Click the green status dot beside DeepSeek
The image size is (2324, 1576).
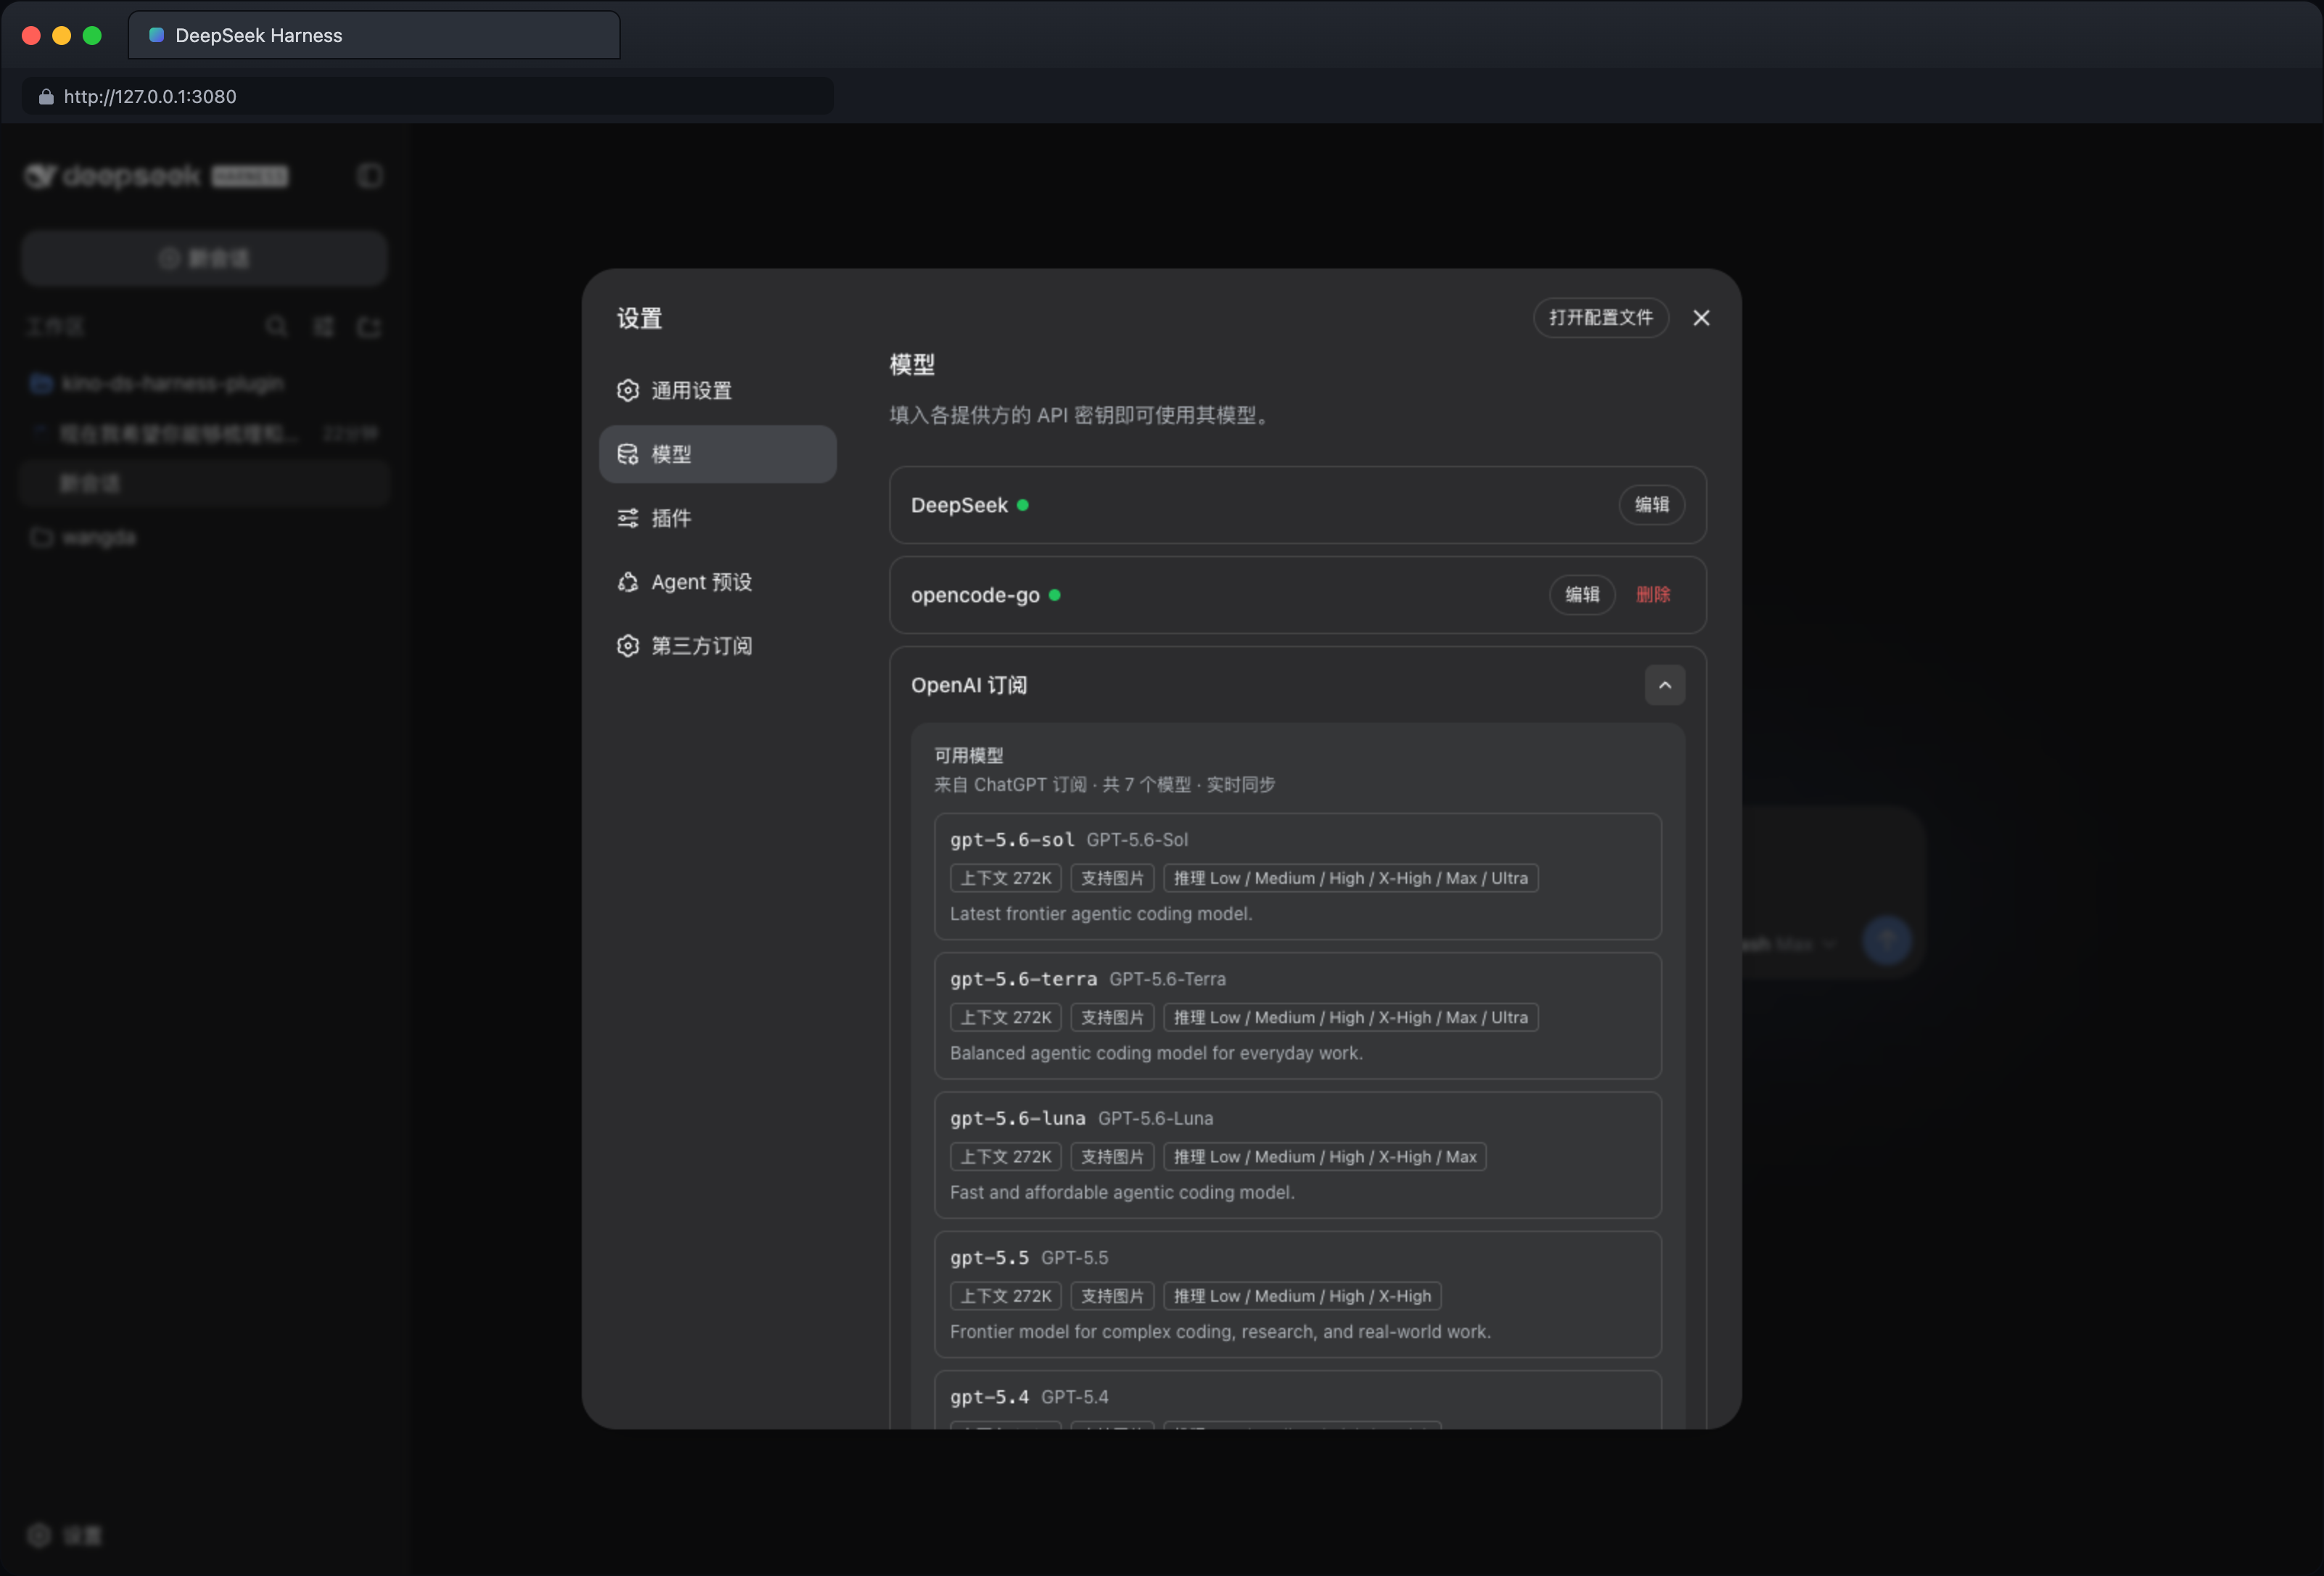(x=1023, y=506)
